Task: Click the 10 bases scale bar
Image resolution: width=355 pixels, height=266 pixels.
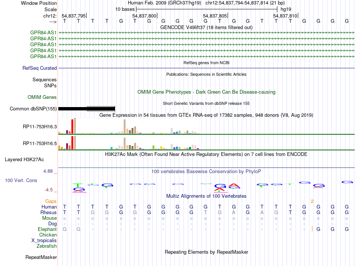Action: [x=207, y=9]
